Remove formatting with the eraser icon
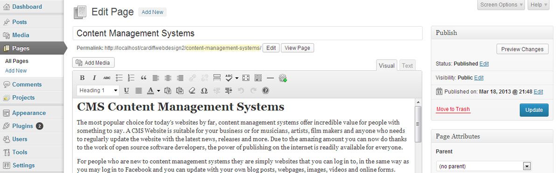This screenshot has height=173, width=560. (x=192, y=90)
